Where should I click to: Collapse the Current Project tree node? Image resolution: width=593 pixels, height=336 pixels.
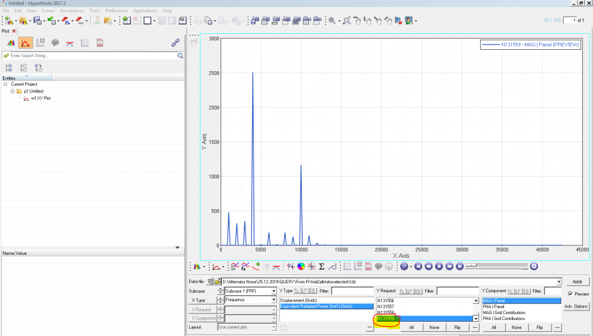[x=5, y=84]
